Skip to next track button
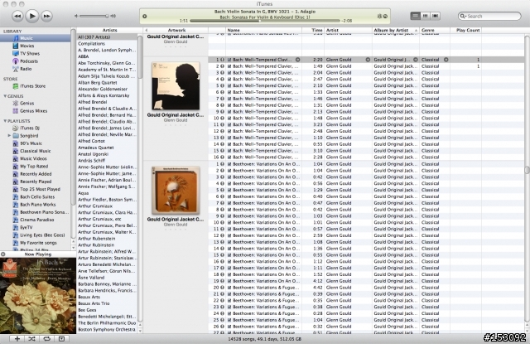Image resolution: width=530 pixels, height=344 pixels. [46, 16]
